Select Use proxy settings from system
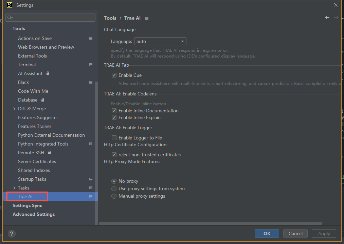 click(114, 189)
